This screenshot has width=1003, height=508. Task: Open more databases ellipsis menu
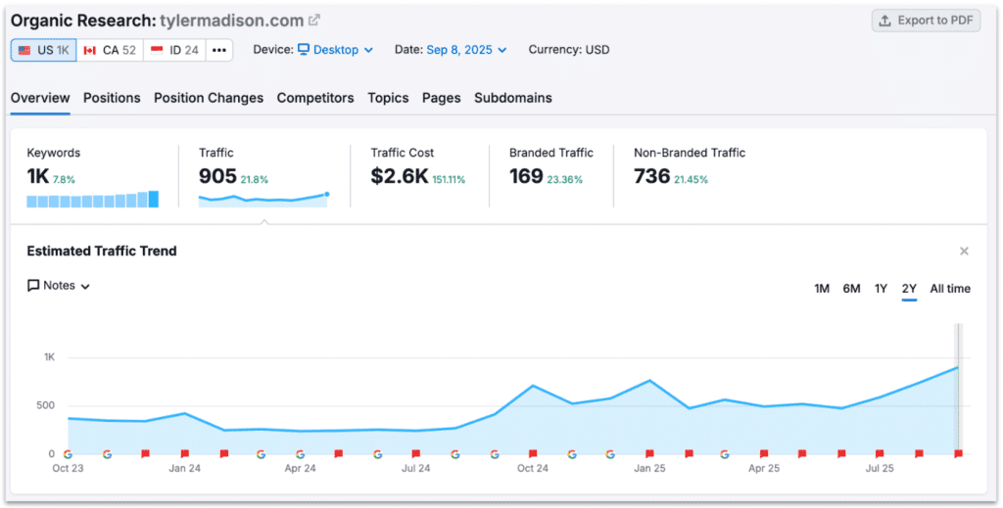click(219, 50)
